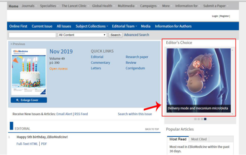Select the second carousel indicator dot

(198, 119)
